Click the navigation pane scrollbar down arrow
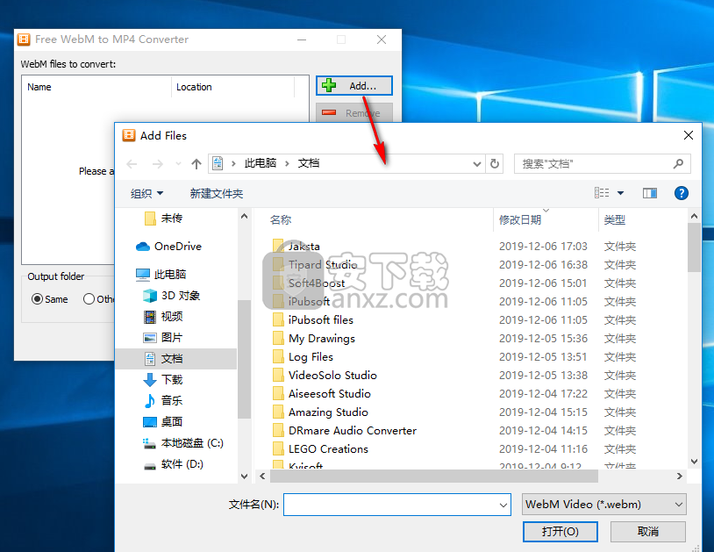The image size is (714, 552). pos(244,477)
